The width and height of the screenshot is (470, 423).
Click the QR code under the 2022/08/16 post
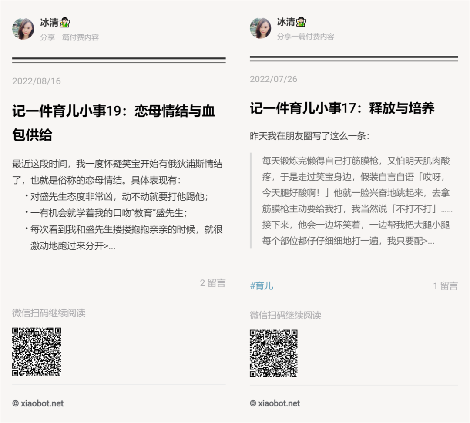[37, 352]
